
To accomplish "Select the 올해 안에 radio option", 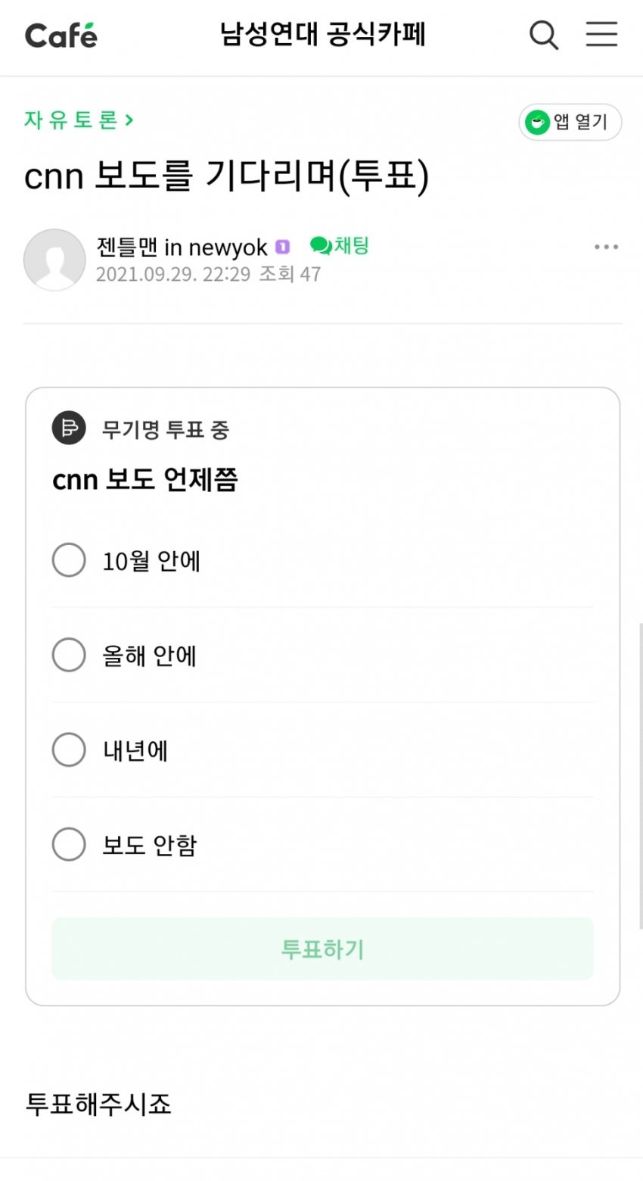I will 69,655.
